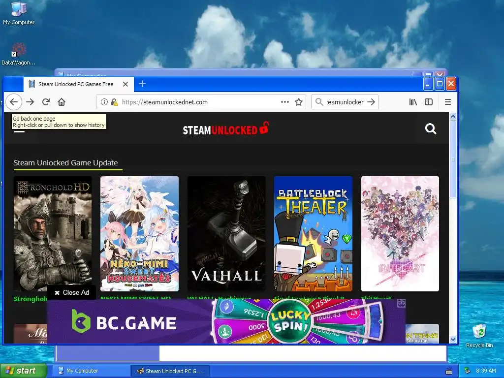504x378 pixels.
Task: Click the padlock warning security icon
Action: coord(114,102)
